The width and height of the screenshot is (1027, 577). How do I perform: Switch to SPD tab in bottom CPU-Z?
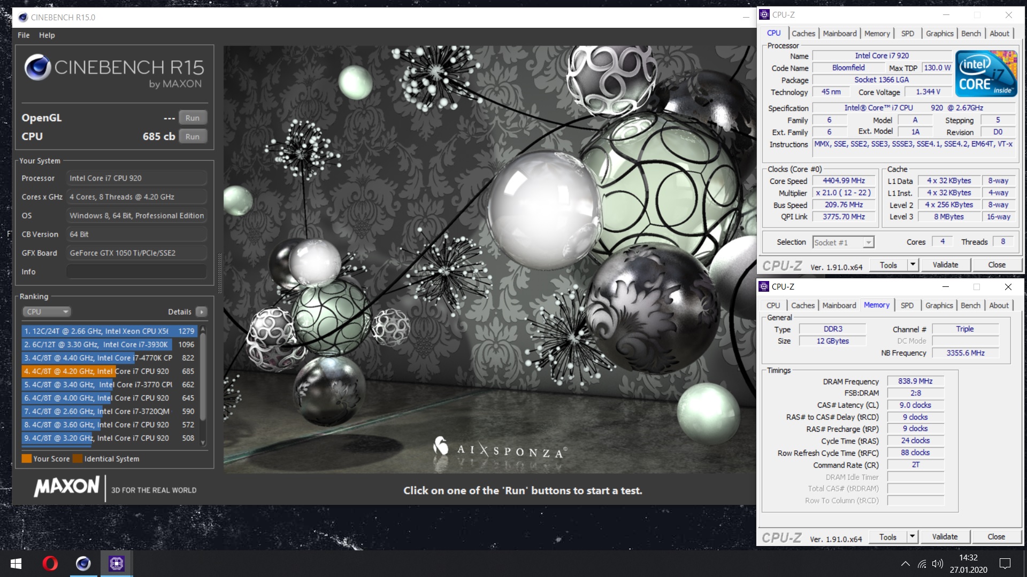(907, 305)
